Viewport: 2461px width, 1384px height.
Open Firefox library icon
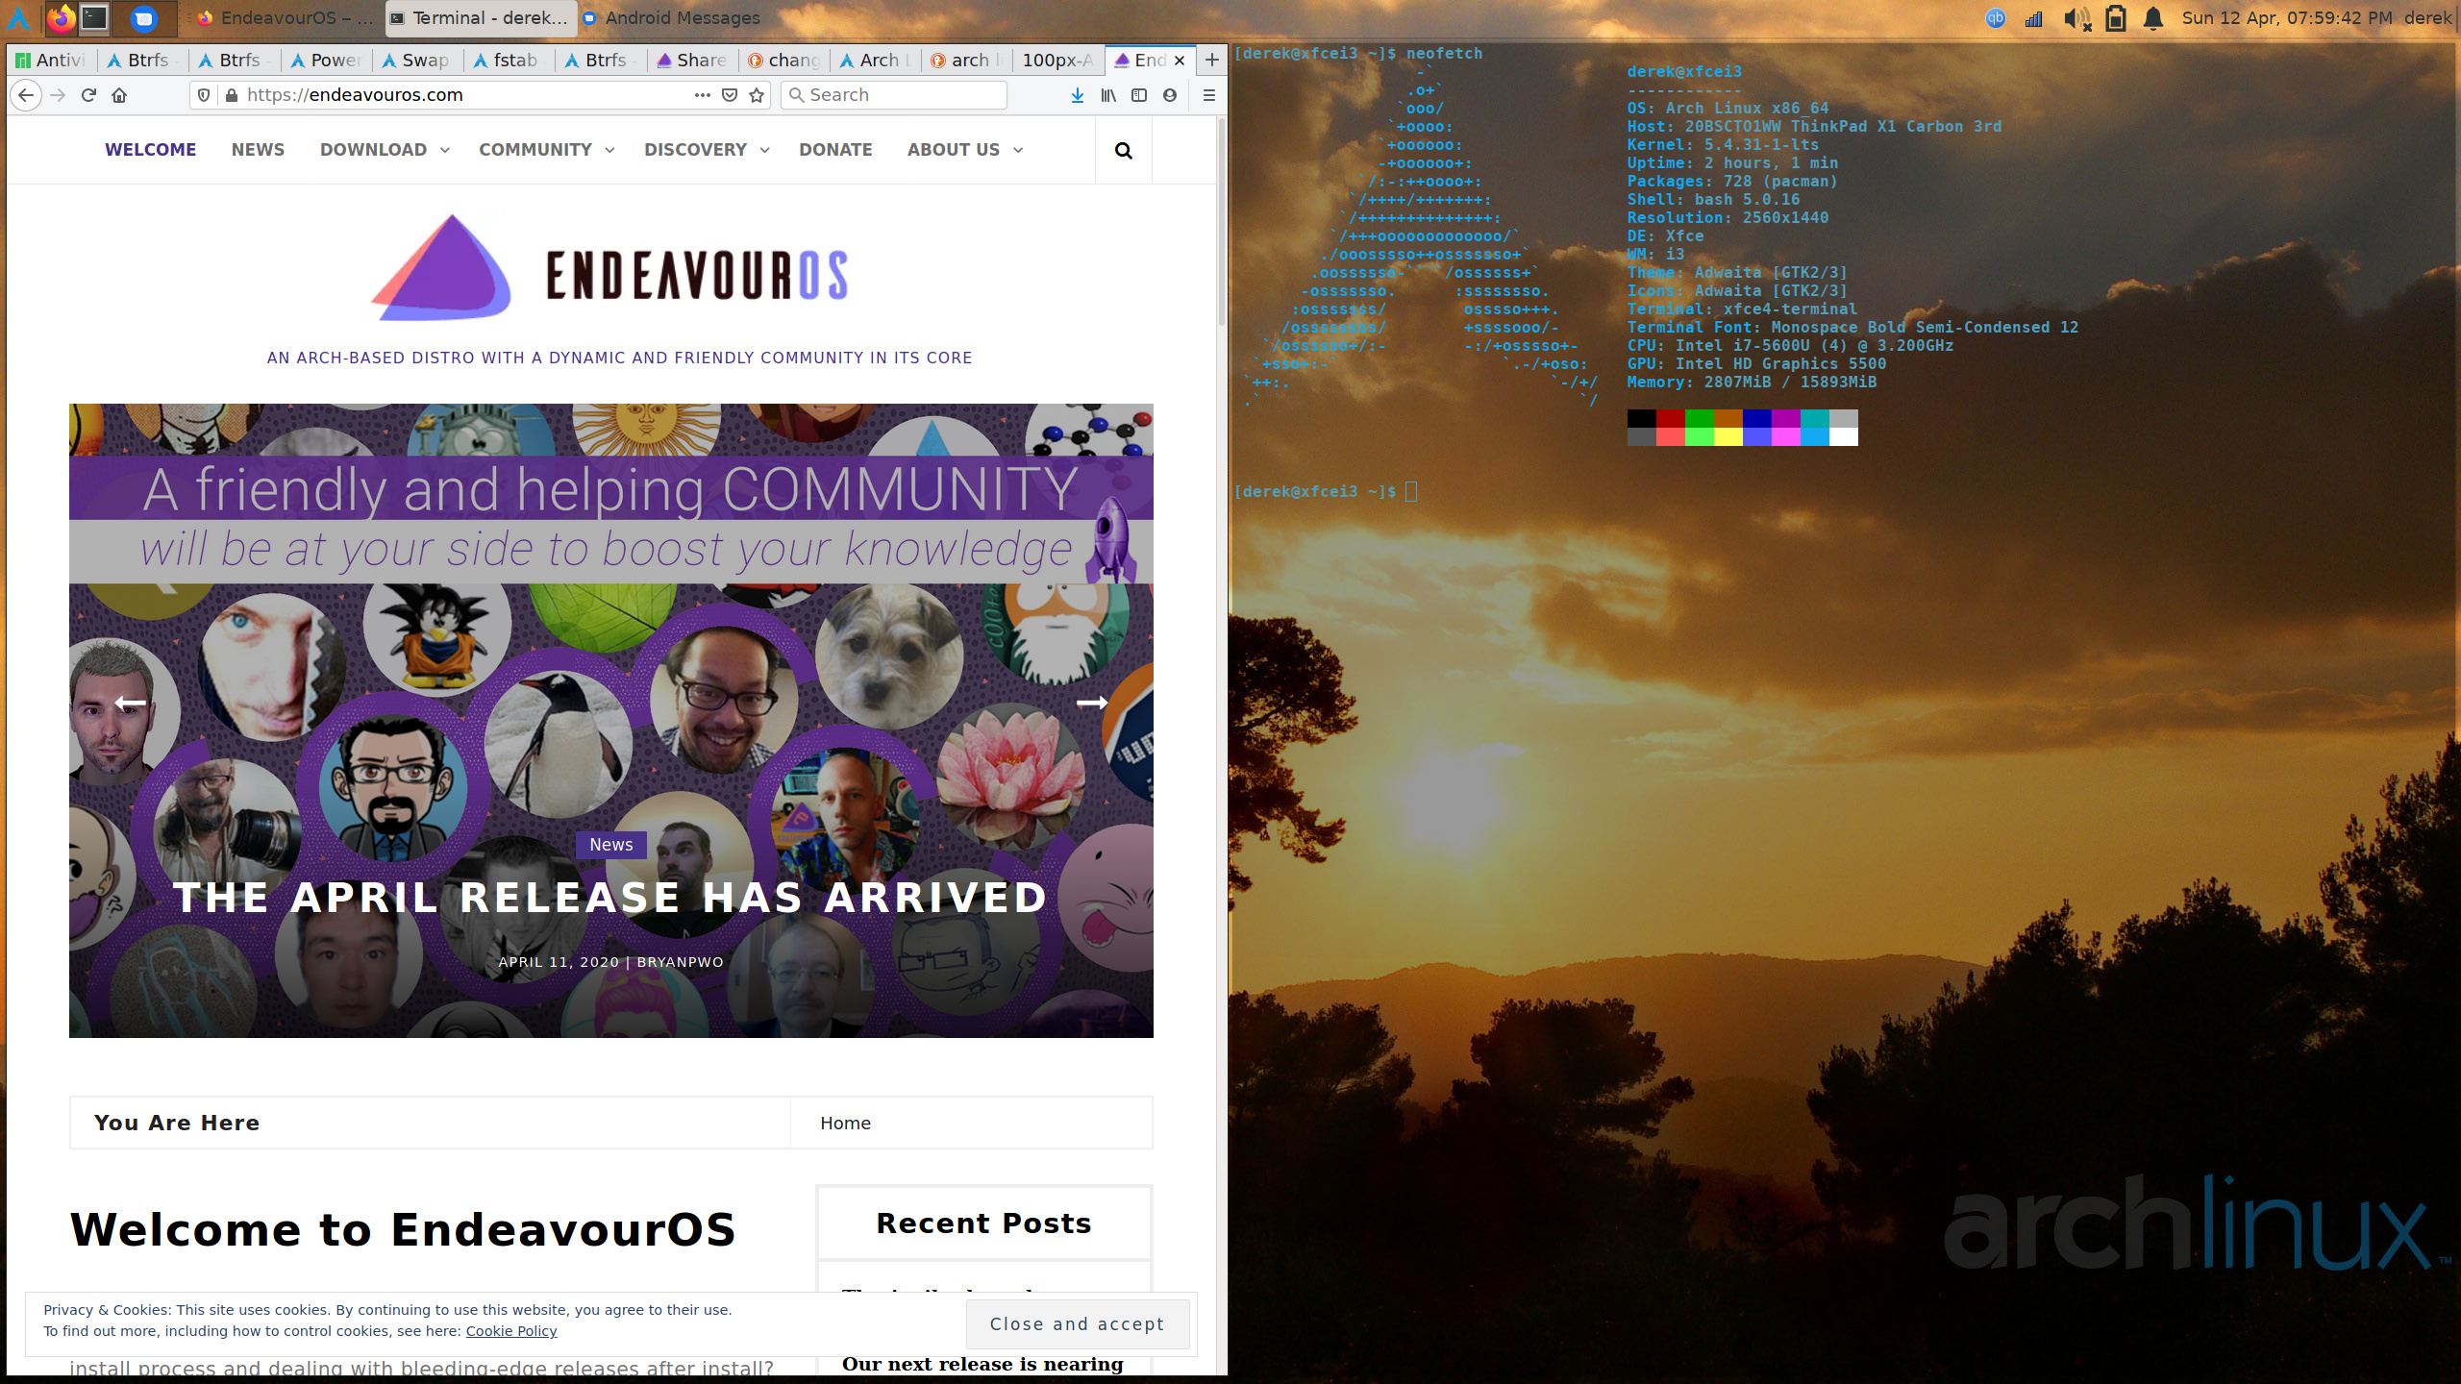[x=1108, y=95]
